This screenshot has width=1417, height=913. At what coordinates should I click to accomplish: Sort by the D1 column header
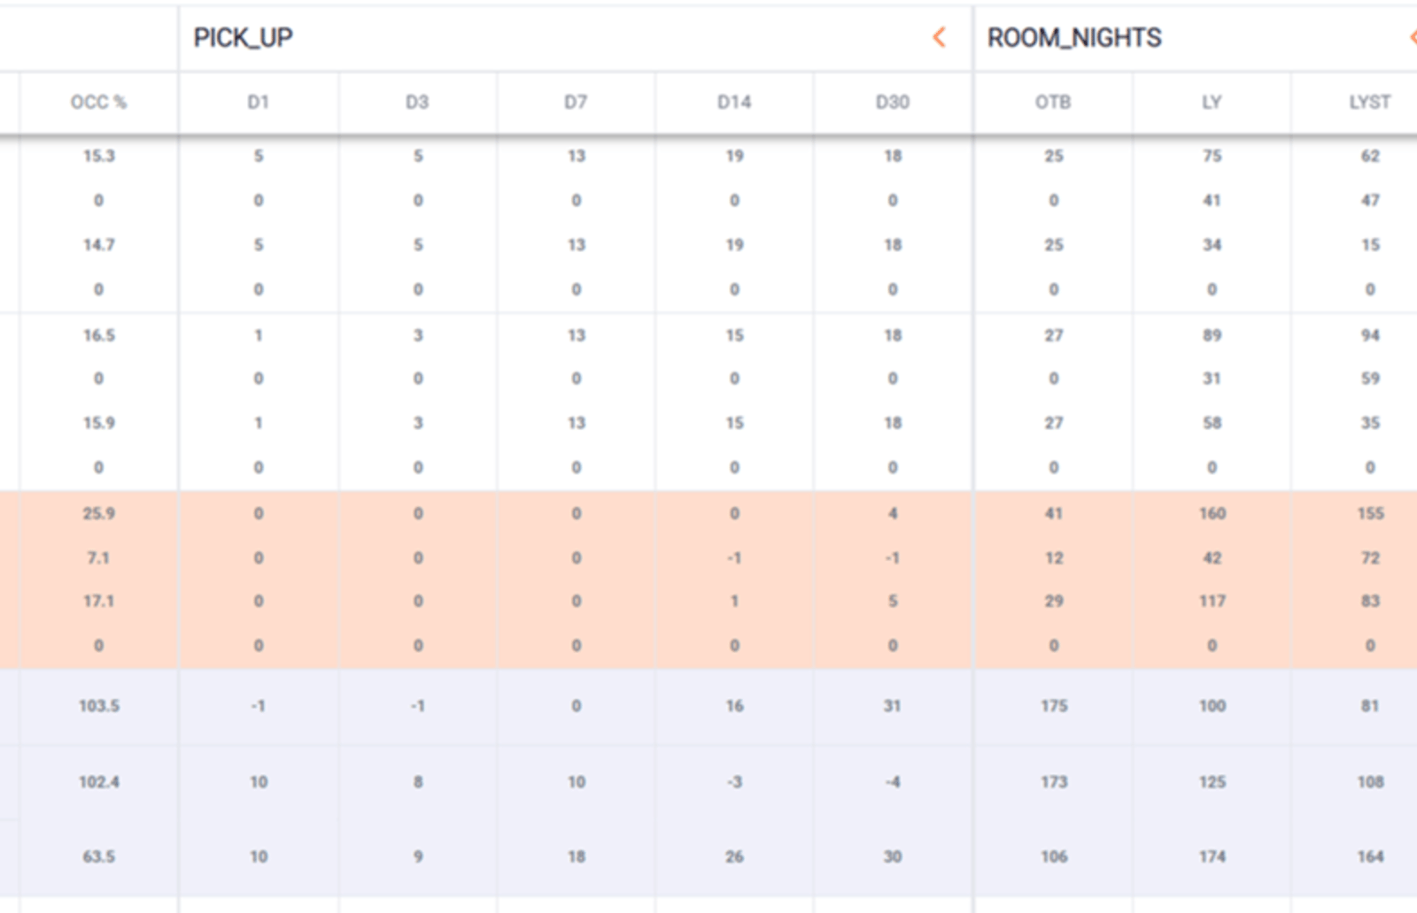258,103
